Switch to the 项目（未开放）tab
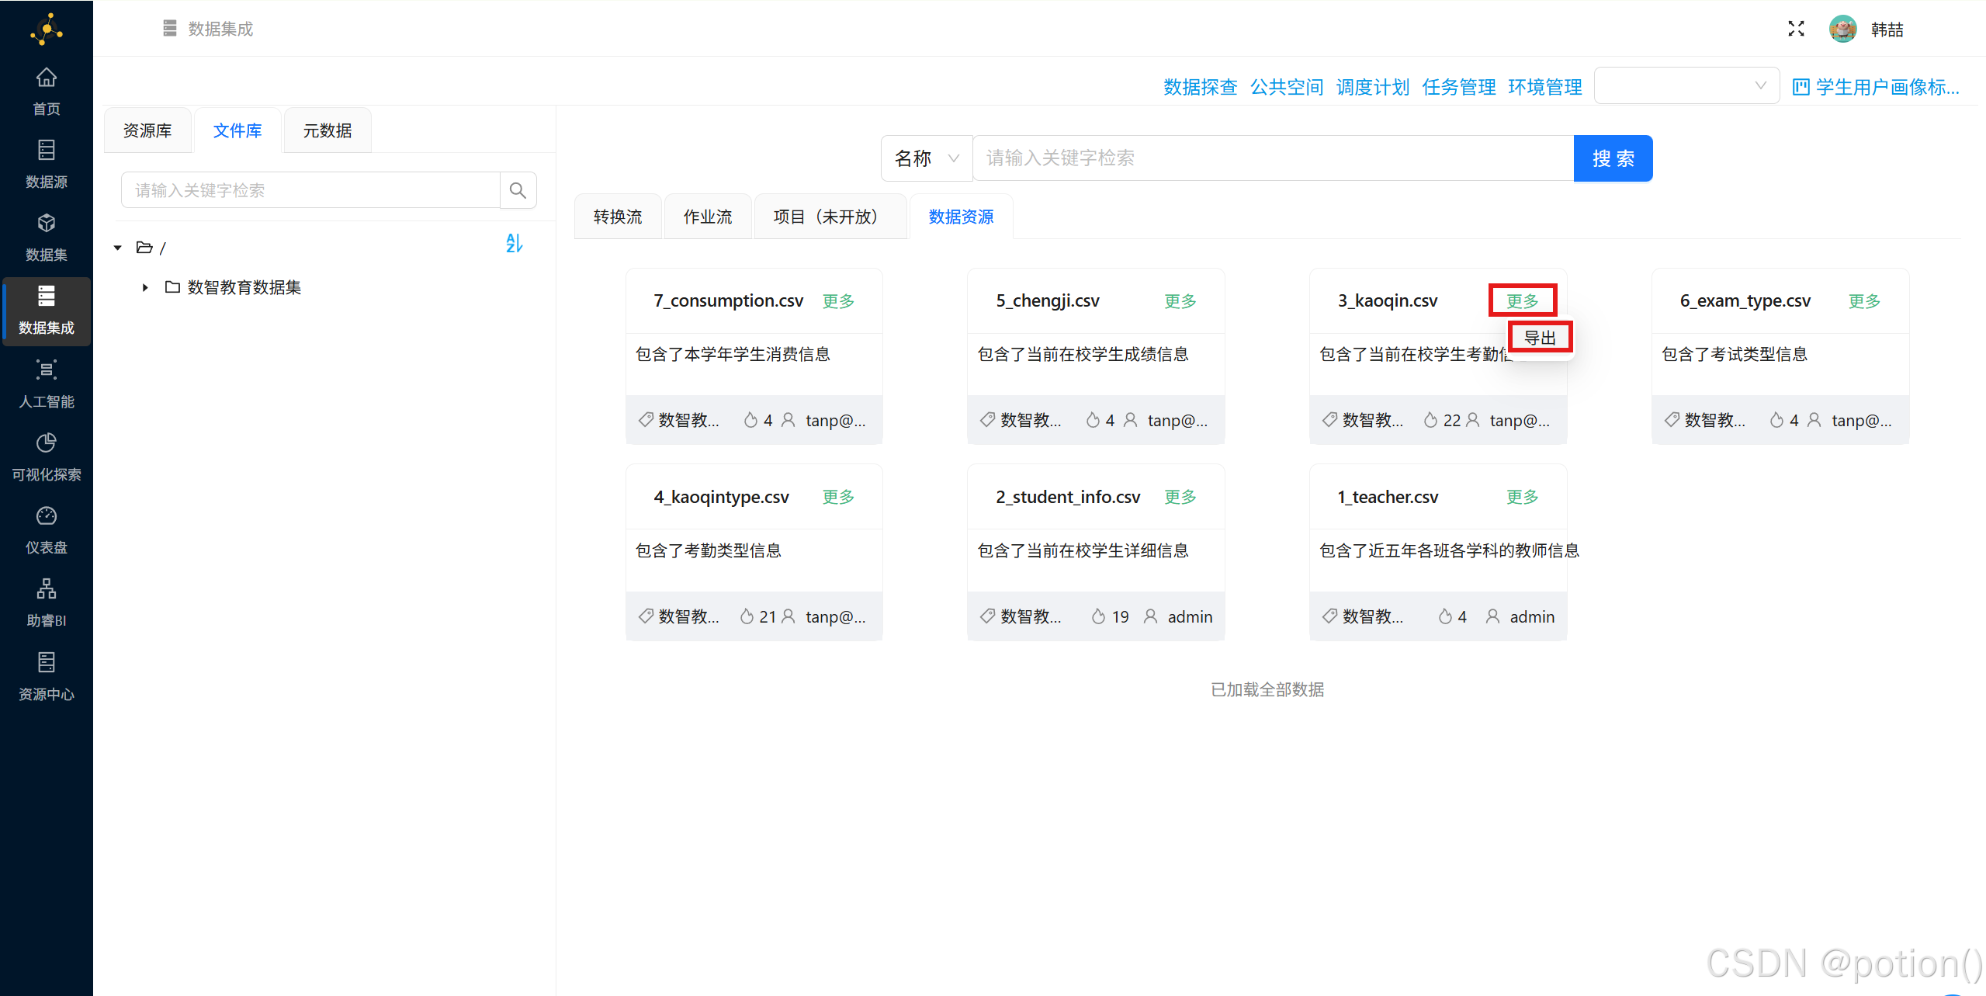1986x996 pixels. [x=830, y=217]
